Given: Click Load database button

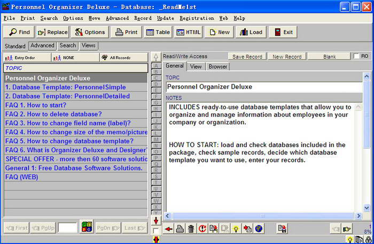Looking at the screenshot, I should [x=251, y=32].
